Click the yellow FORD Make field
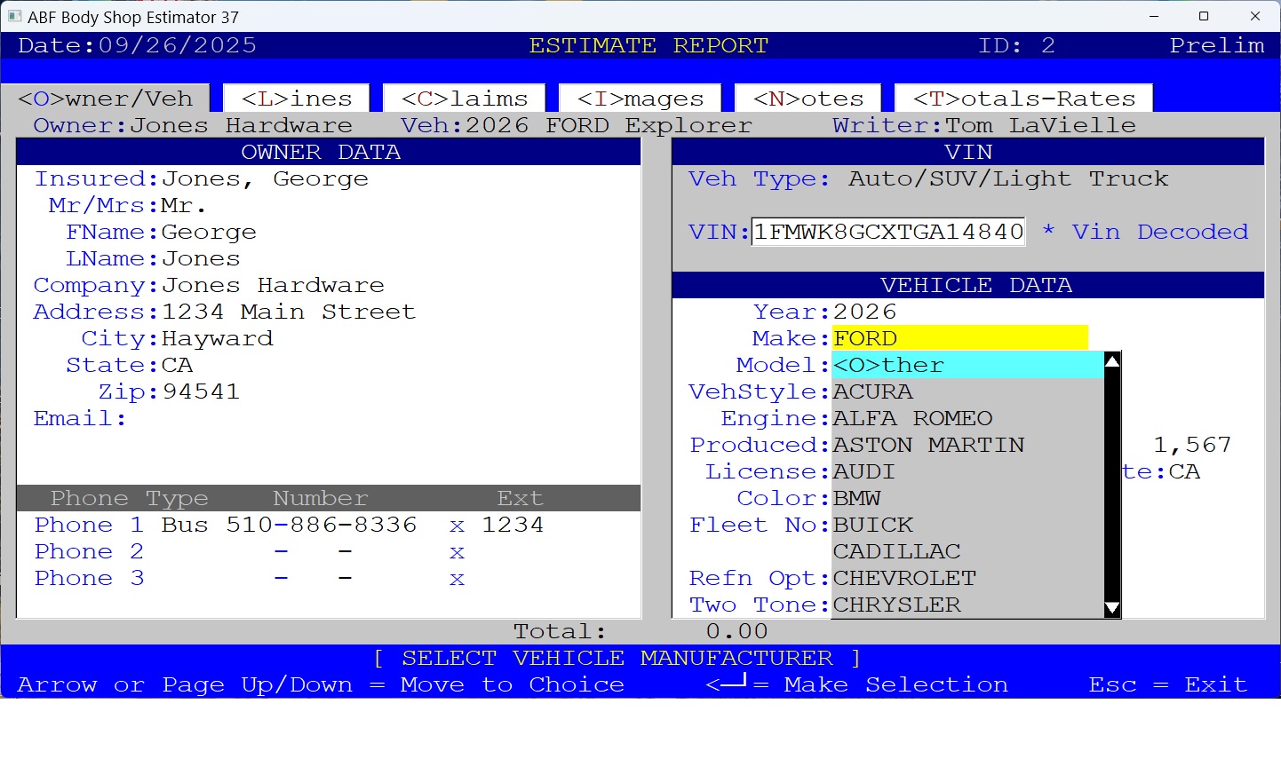Screen dimensions: 1281x767 pyautogui.click(x=959, y=338)
